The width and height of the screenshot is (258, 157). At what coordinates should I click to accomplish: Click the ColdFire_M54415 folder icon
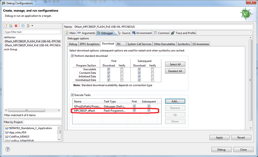click(7, 137)
